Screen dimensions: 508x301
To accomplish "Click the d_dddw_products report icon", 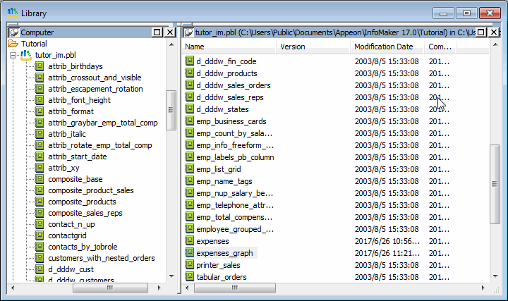I will [190, 73].
